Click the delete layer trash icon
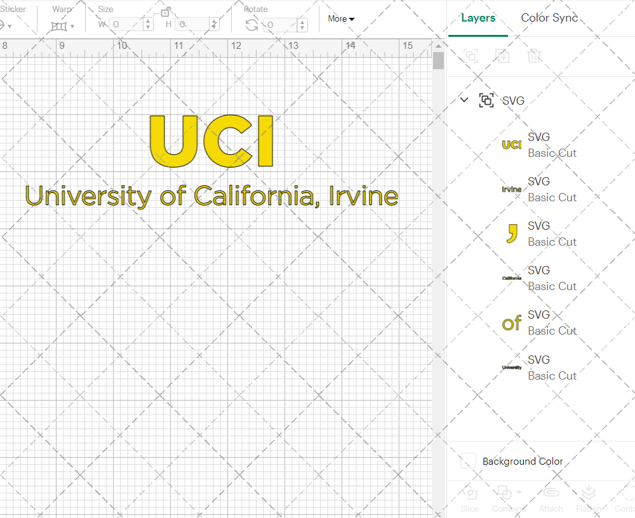The height and width of the screenshot is (518, 635). coord(535,56)
